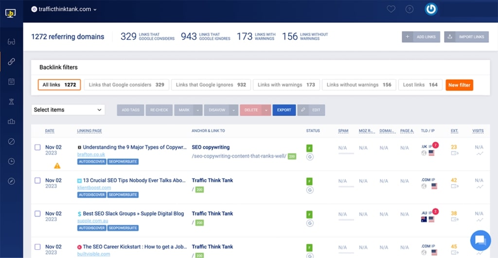Click the visits trend icon in brafton.co.uk row
This screenshot has width=498, height=258.
tap(480, 154)
